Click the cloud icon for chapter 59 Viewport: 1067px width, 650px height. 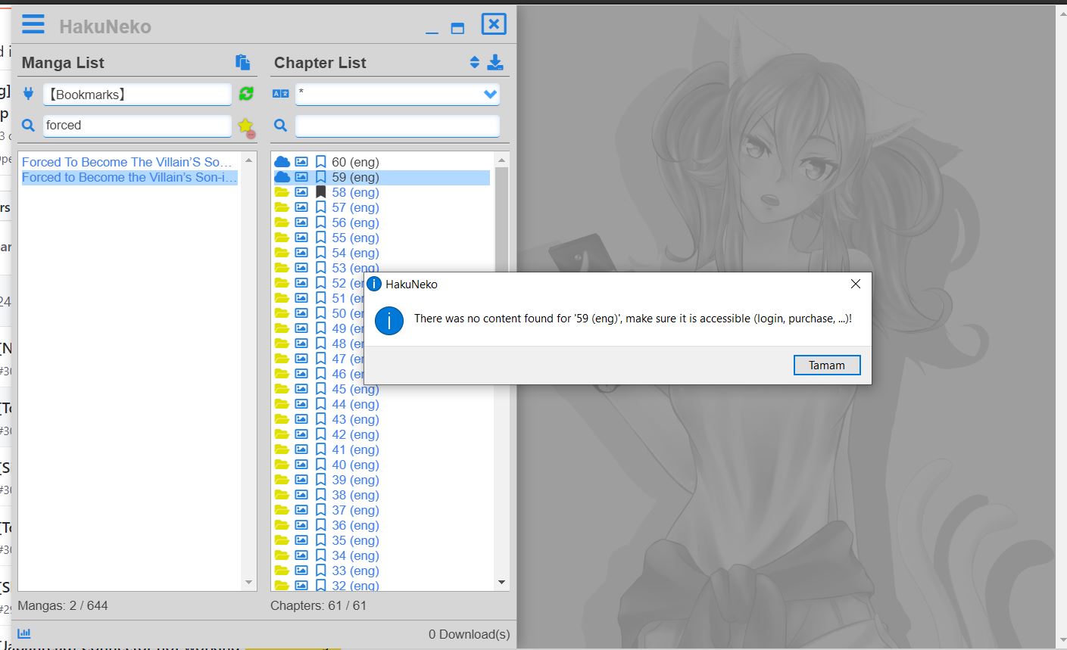tap(282, 177)
